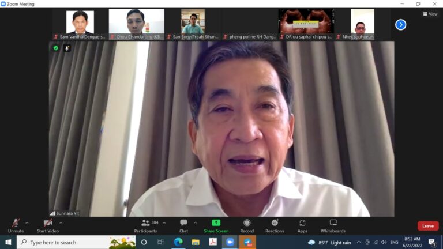Unmute the microphone
This screenshot has height=249, width=443.
pos(16,224)
